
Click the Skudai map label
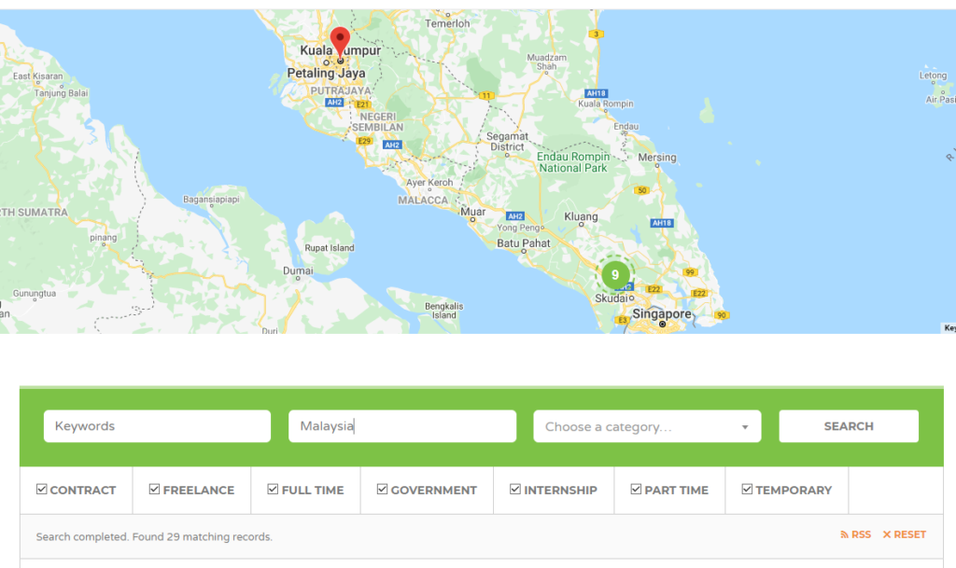click(611, 298)
